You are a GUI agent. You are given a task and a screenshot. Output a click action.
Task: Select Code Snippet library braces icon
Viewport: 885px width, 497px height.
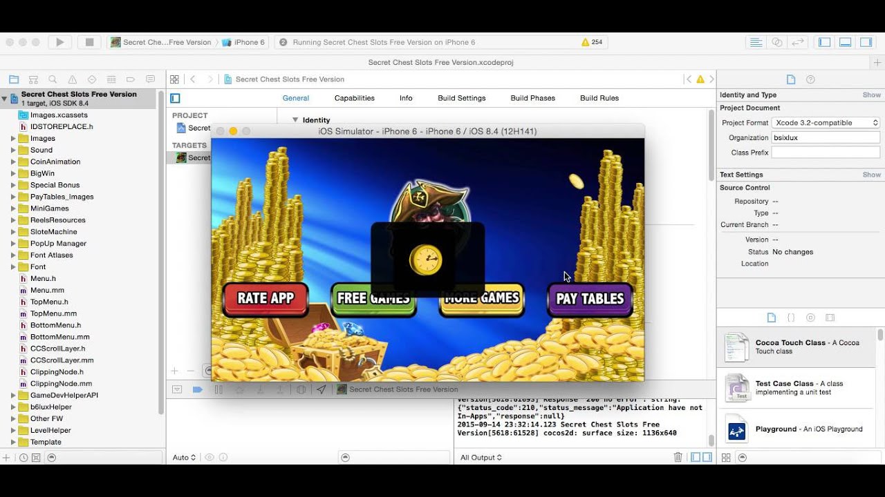(x=791, y=318)
